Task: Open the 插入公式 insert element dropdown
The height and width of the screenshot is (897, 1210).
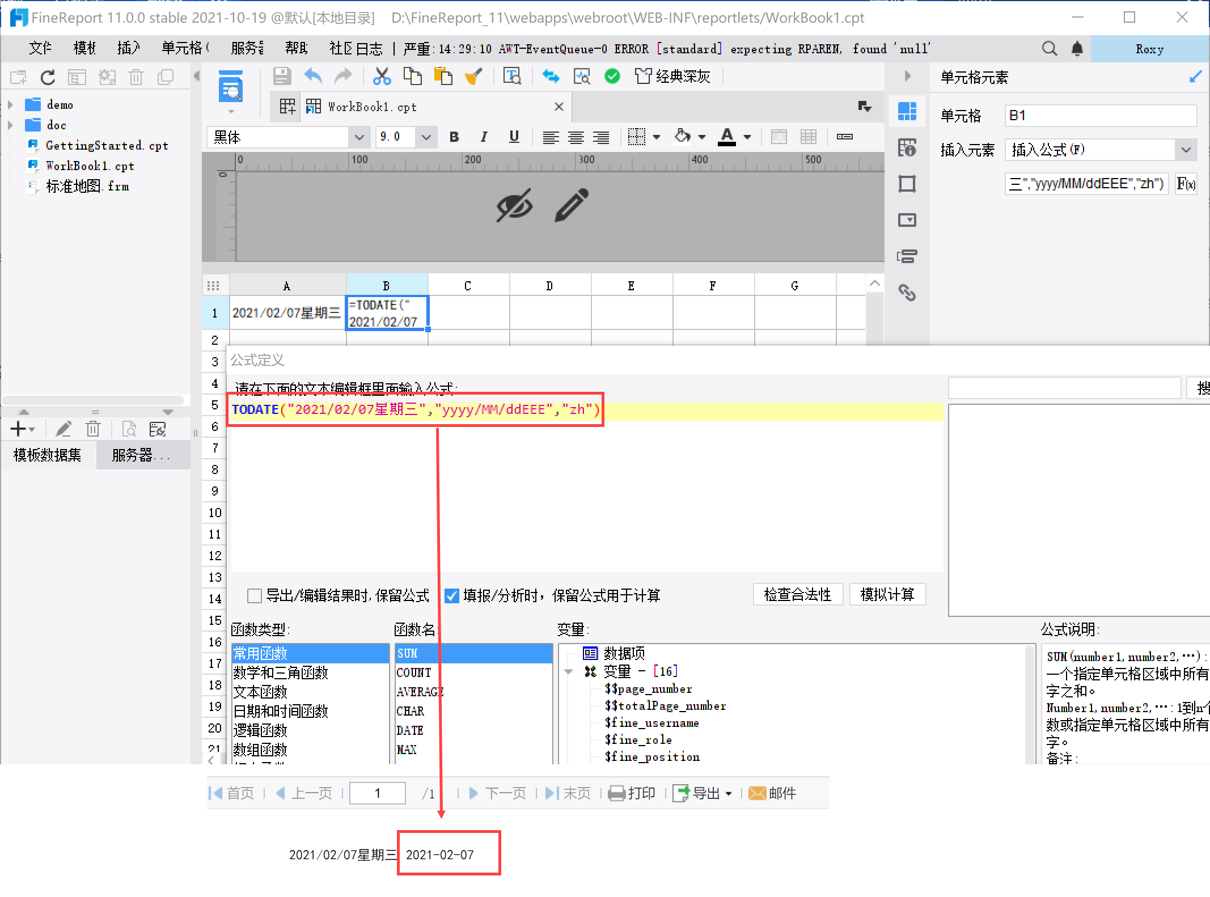Action: [x=1186, y=150]
